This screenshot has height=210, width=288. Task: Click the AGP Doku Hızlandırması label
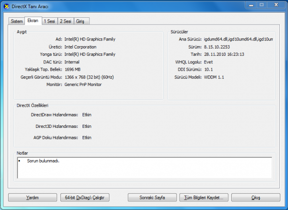tap(56, 137)
